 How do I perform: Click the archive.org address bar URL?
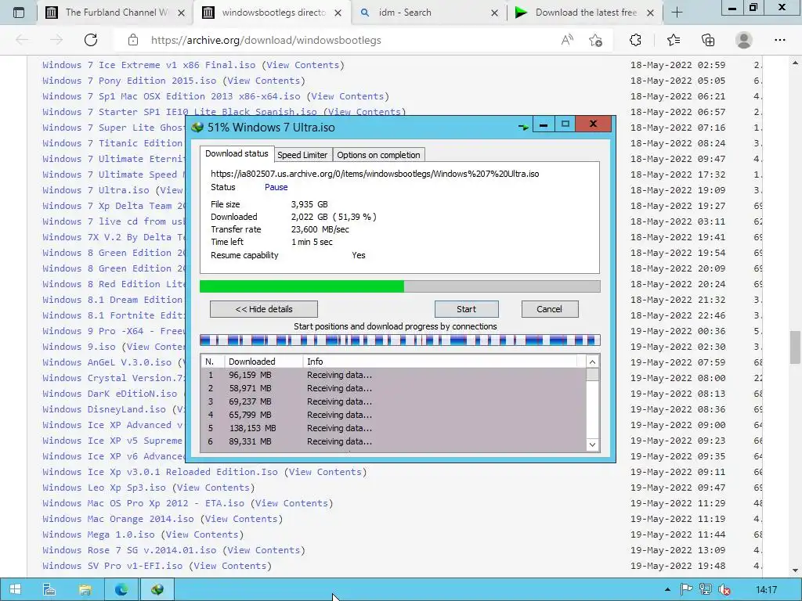pos(266,40)
